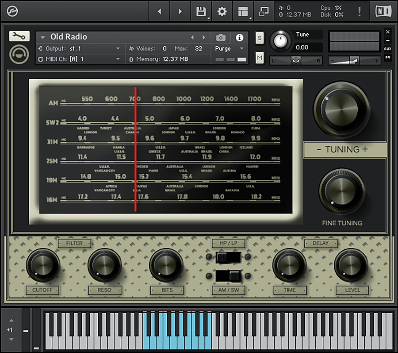Image resolution: width=398 pixels, height=353 pixels.
Task: Click the resize window view icon
Action: coord(264,11)
